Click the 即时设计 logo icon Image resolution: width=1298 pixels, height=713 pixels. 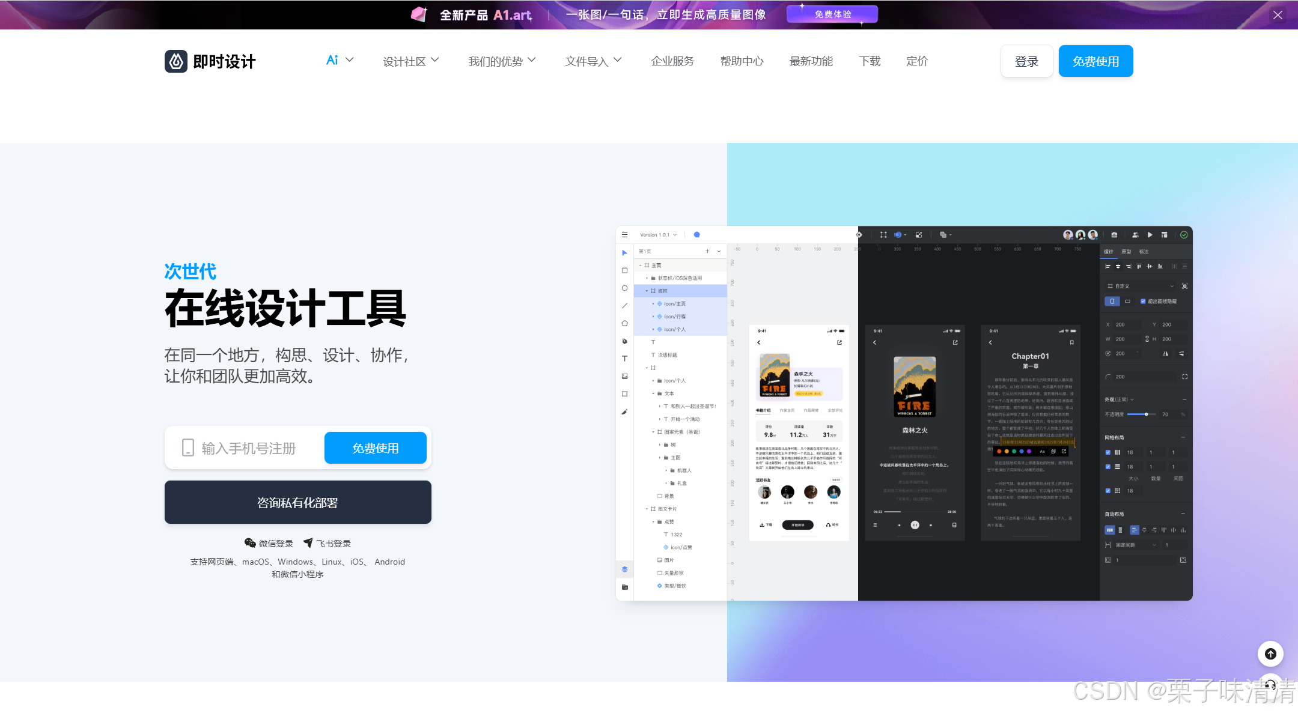pyautogui.click(x=176, y=61)
